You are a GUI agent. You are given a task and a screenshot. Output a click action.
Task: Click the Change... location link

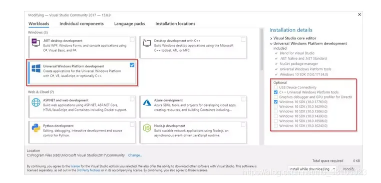[135, 155]
